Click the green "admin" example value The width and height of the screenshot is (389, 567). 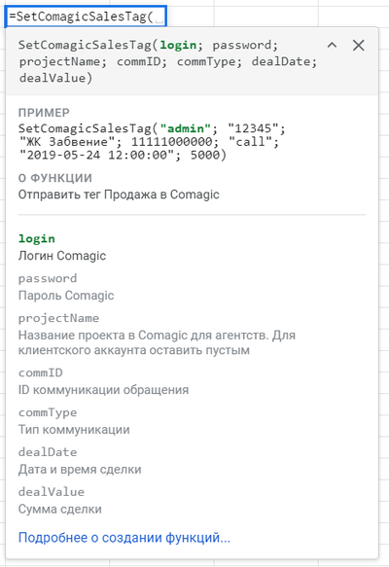186,128
